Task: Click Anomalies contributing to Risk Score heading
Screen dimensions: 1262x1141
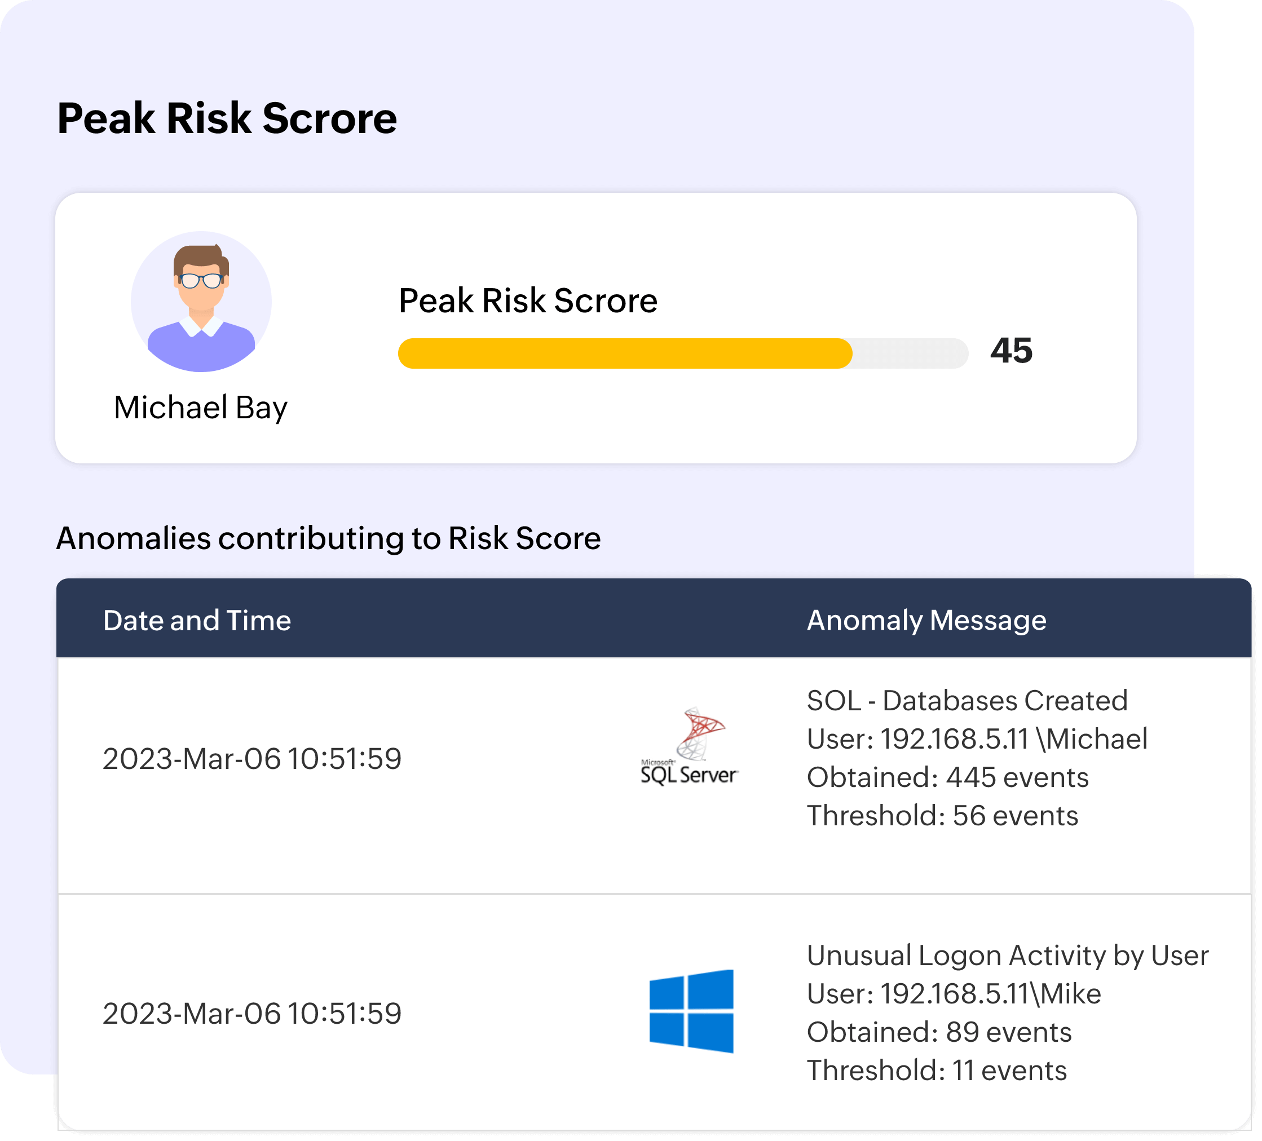Action: pos(328,538)
